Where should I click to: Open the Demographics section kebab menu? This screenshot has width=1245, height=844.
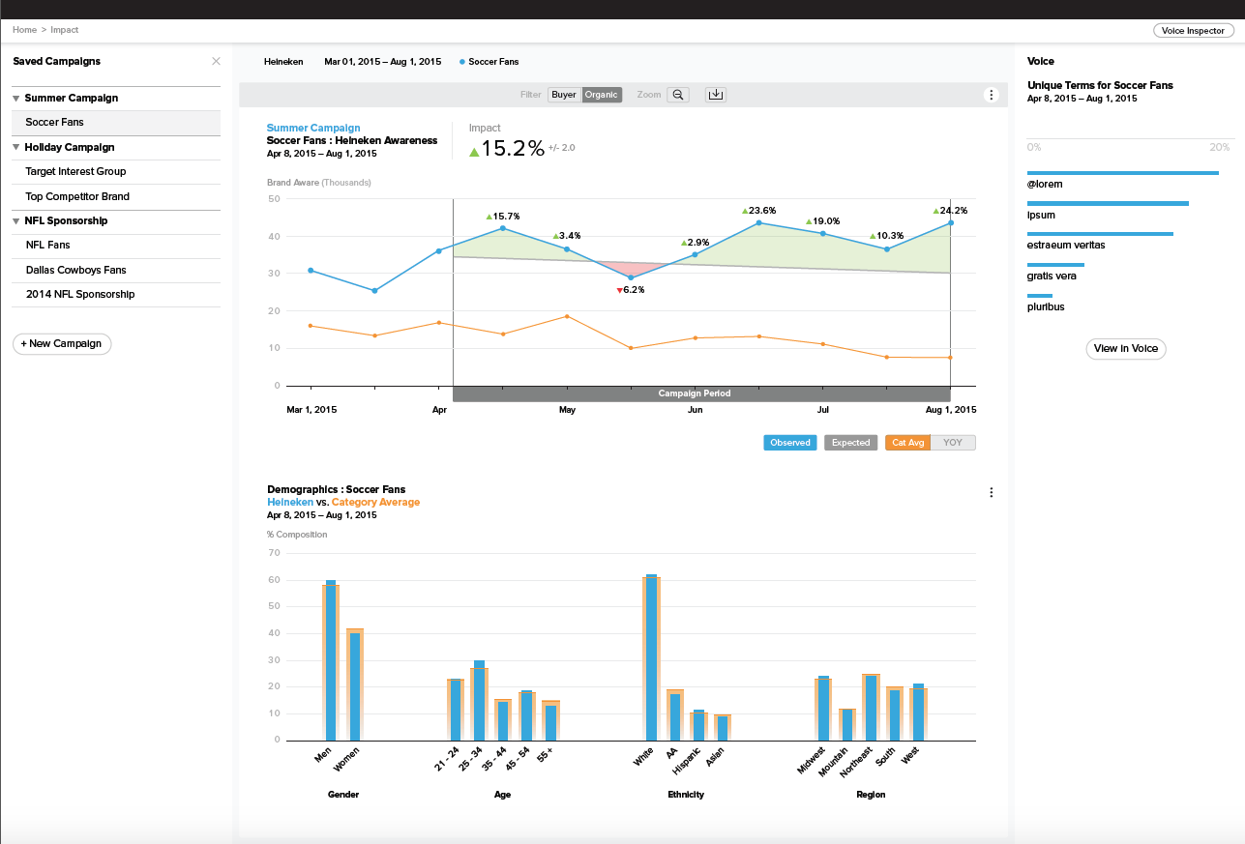pos(991,492)
